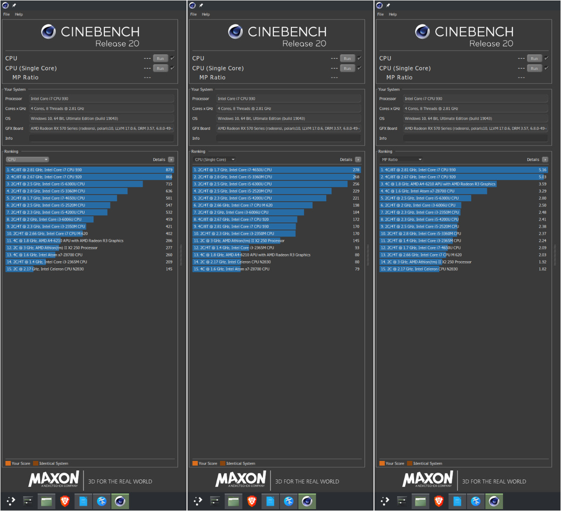Screen dimensions: 561x511
Task: Click the GFX Board field in the middle window
Action: 289,128
